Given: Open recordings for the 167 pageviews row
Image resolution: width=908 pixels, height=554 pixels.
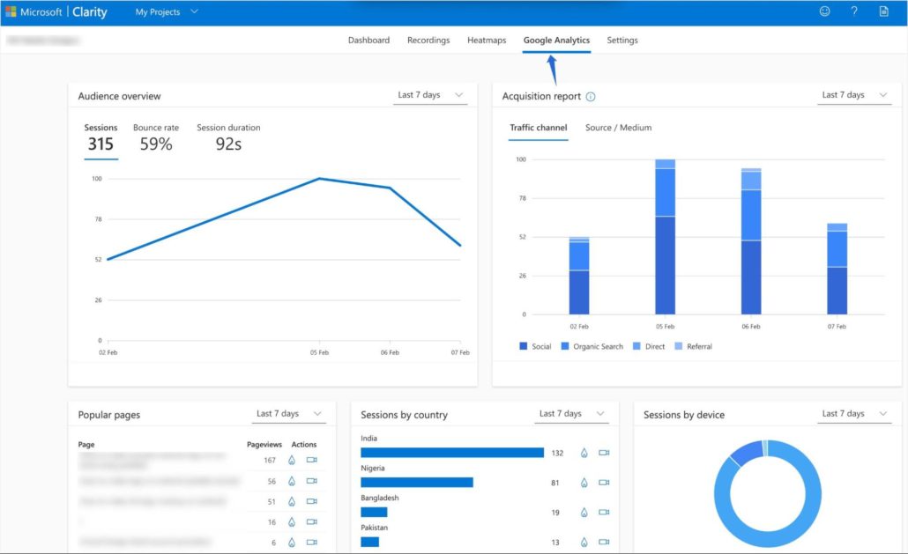Looking at the screenshot, I should [311, 460].
